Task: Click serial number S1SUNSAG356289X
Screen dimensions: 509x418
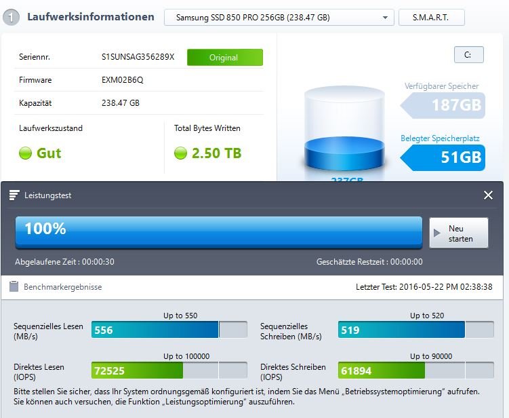Action: point(138,57)
